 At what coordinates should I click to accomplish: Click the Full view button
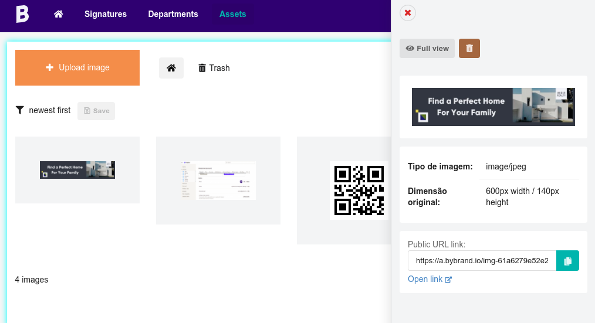coord(427,48)
